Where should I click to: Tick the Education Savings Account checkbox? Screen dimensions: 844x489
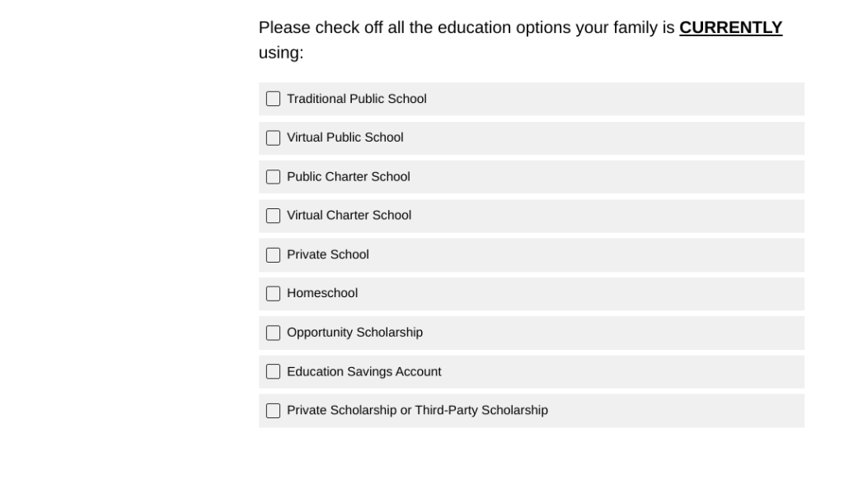[x=273, y=372]
